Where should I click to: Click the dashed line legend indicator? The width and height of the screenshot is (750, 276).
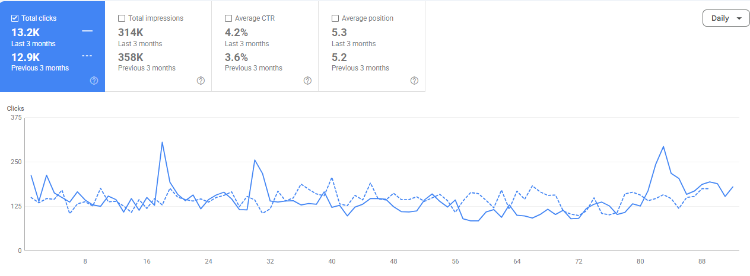(x=87, y=56)
